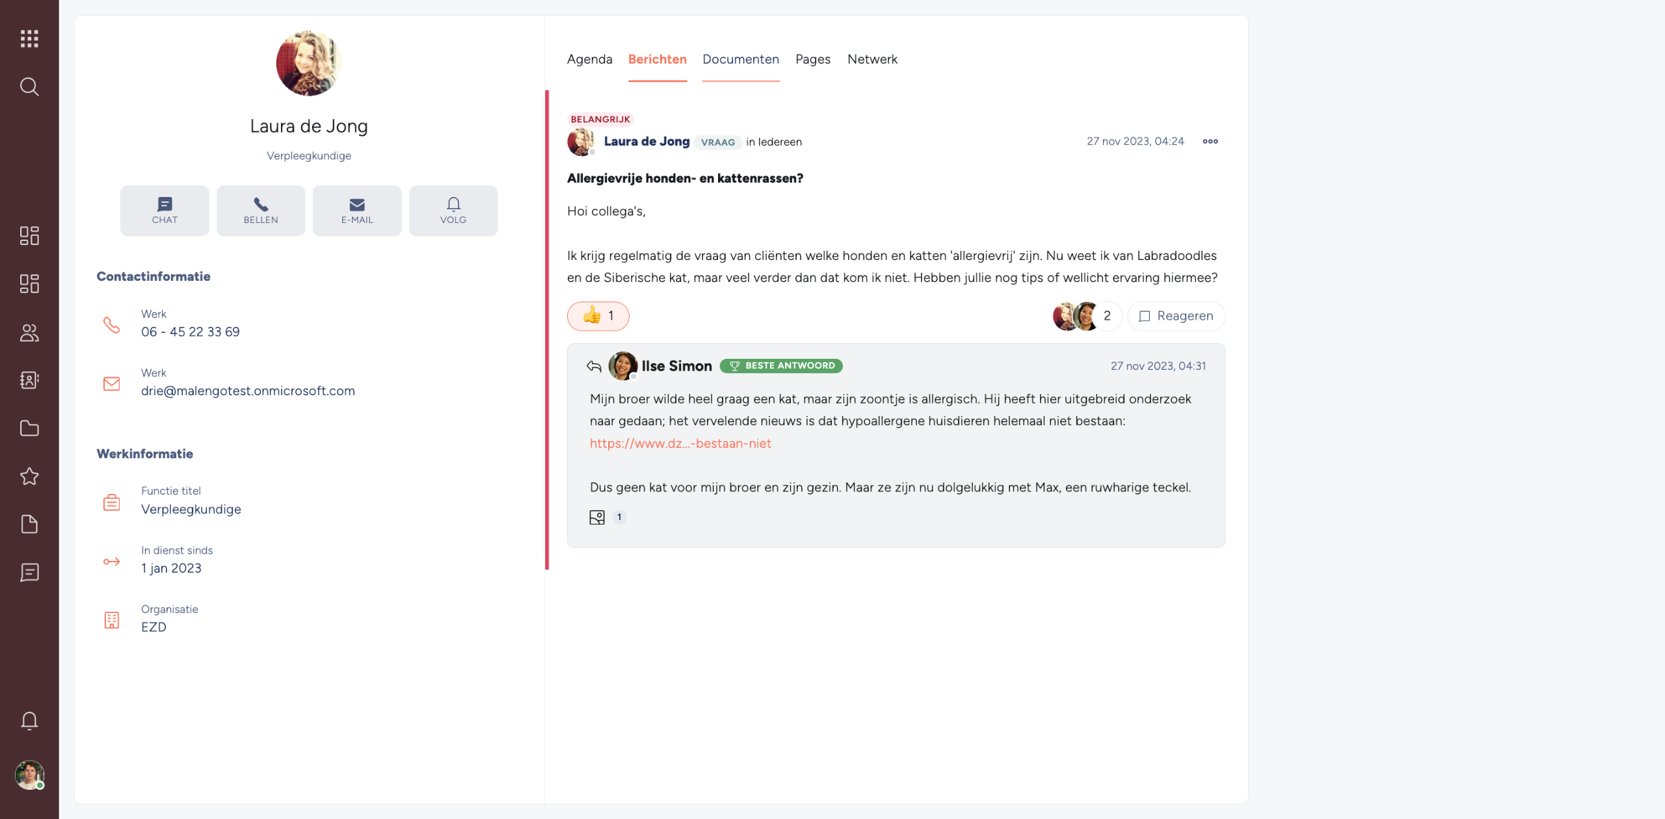Click the phone icon next to work number
This screenshot has height=819, width=1665.
pos(112,324)
